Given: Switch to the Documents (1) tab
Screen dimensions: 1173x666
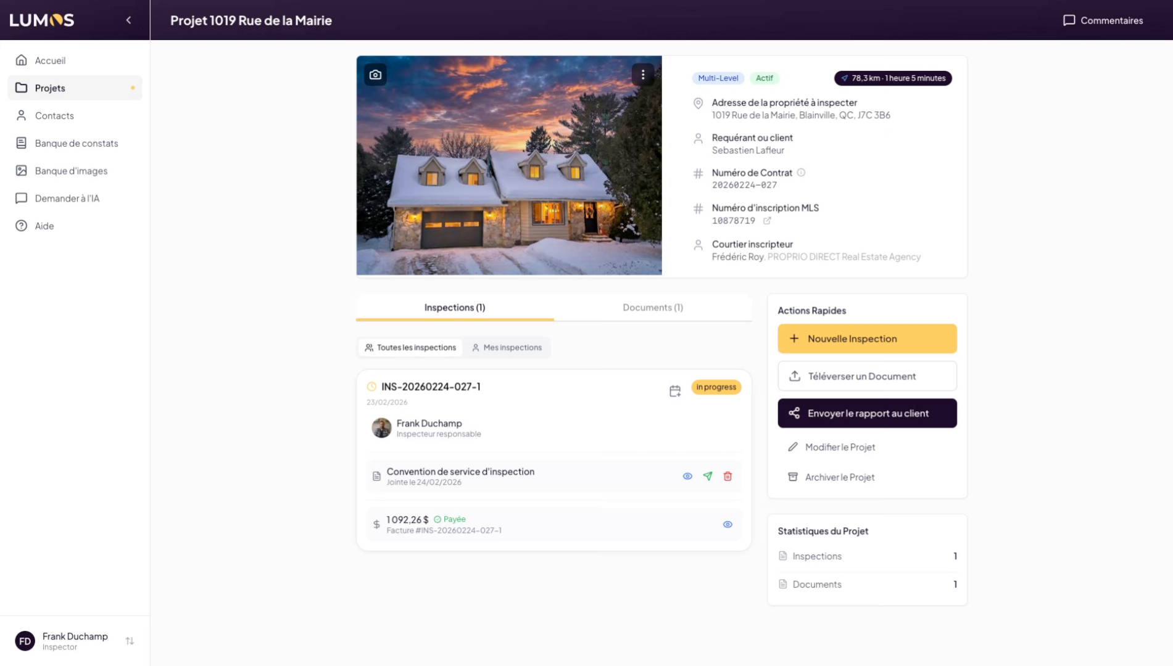Looking at the screenshot, I should coord(653,308).
